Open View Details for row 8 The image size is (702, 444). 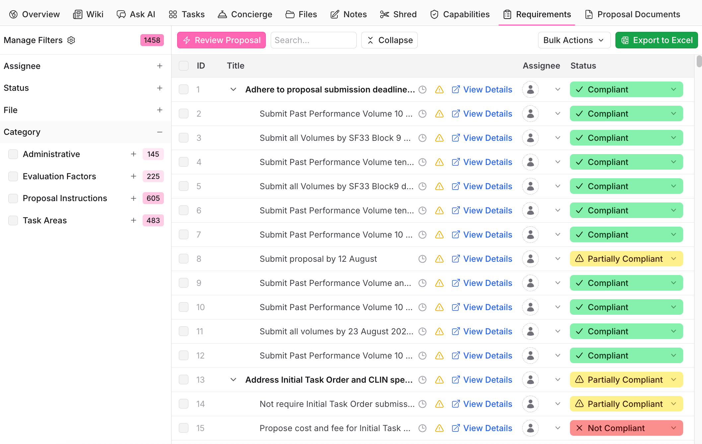[x=482, y=259]
